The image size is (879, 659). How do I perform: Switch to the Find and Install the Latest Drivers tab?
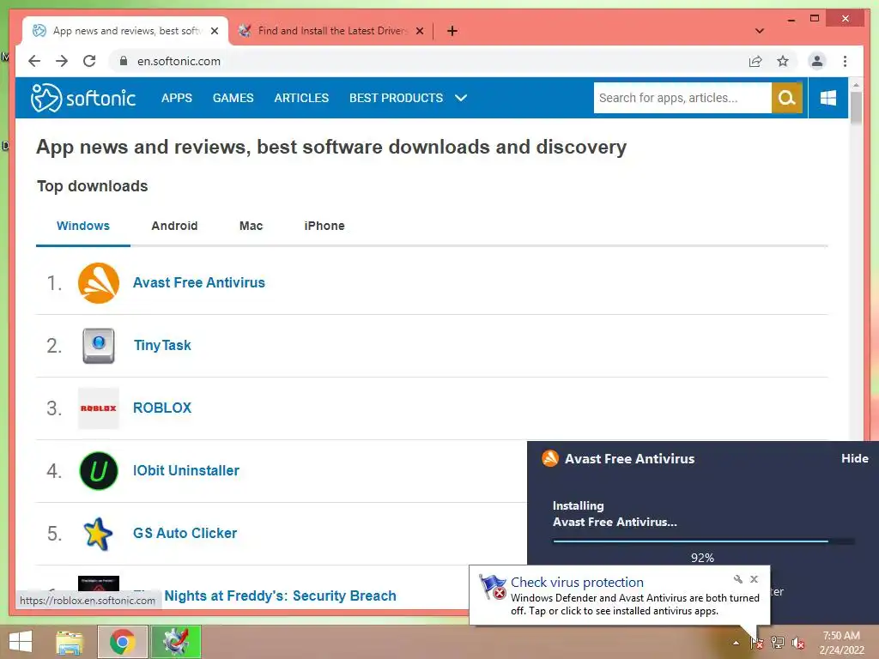coord(332,31)
